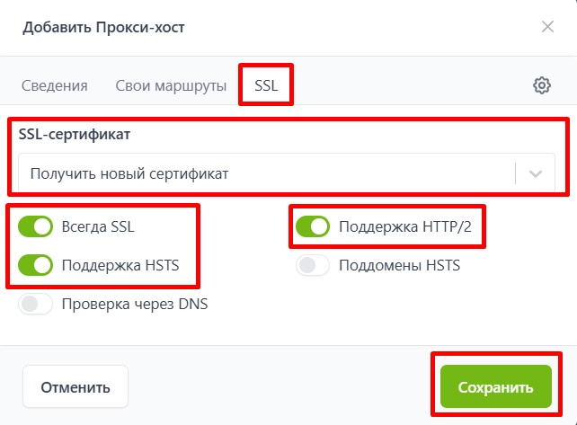Click the Поддержка HTTP/2 label text
Screen dimensions: 577x425
tap(407, 226)
